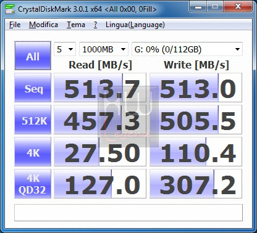Start the 512K benchmark test
This screenshot has width=257, height=233.
click(x=33, y=120)
